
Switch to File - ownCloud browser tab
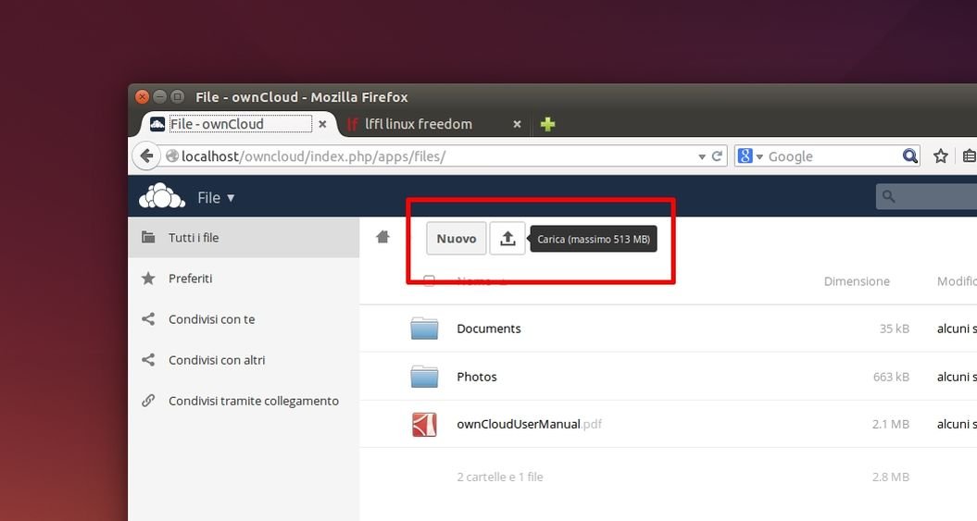237,124
